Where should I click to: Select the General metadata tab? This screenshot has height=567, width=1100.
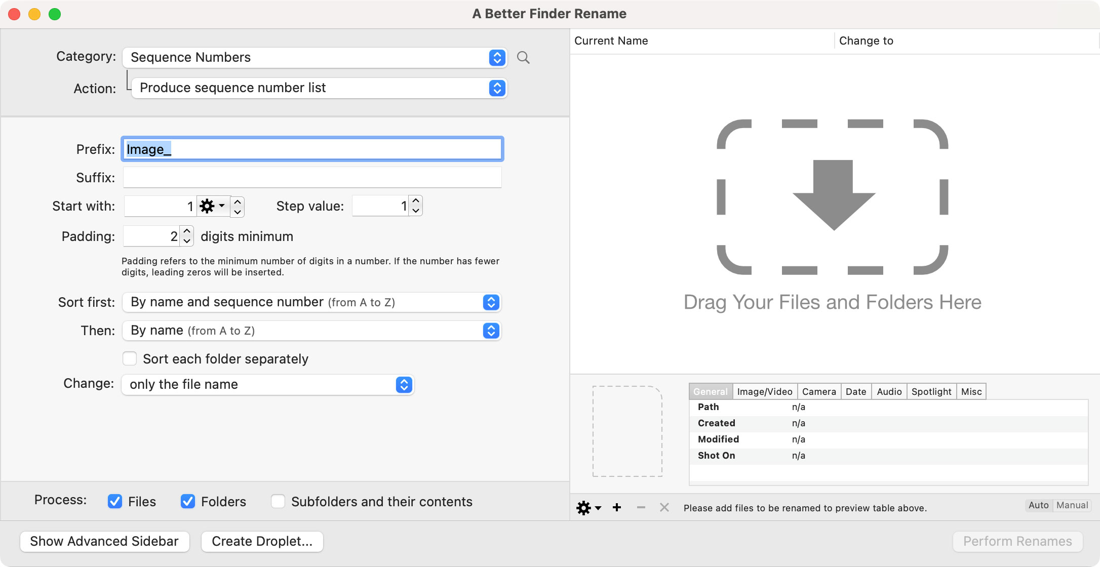pyautogui.click(x=711, y=391)
